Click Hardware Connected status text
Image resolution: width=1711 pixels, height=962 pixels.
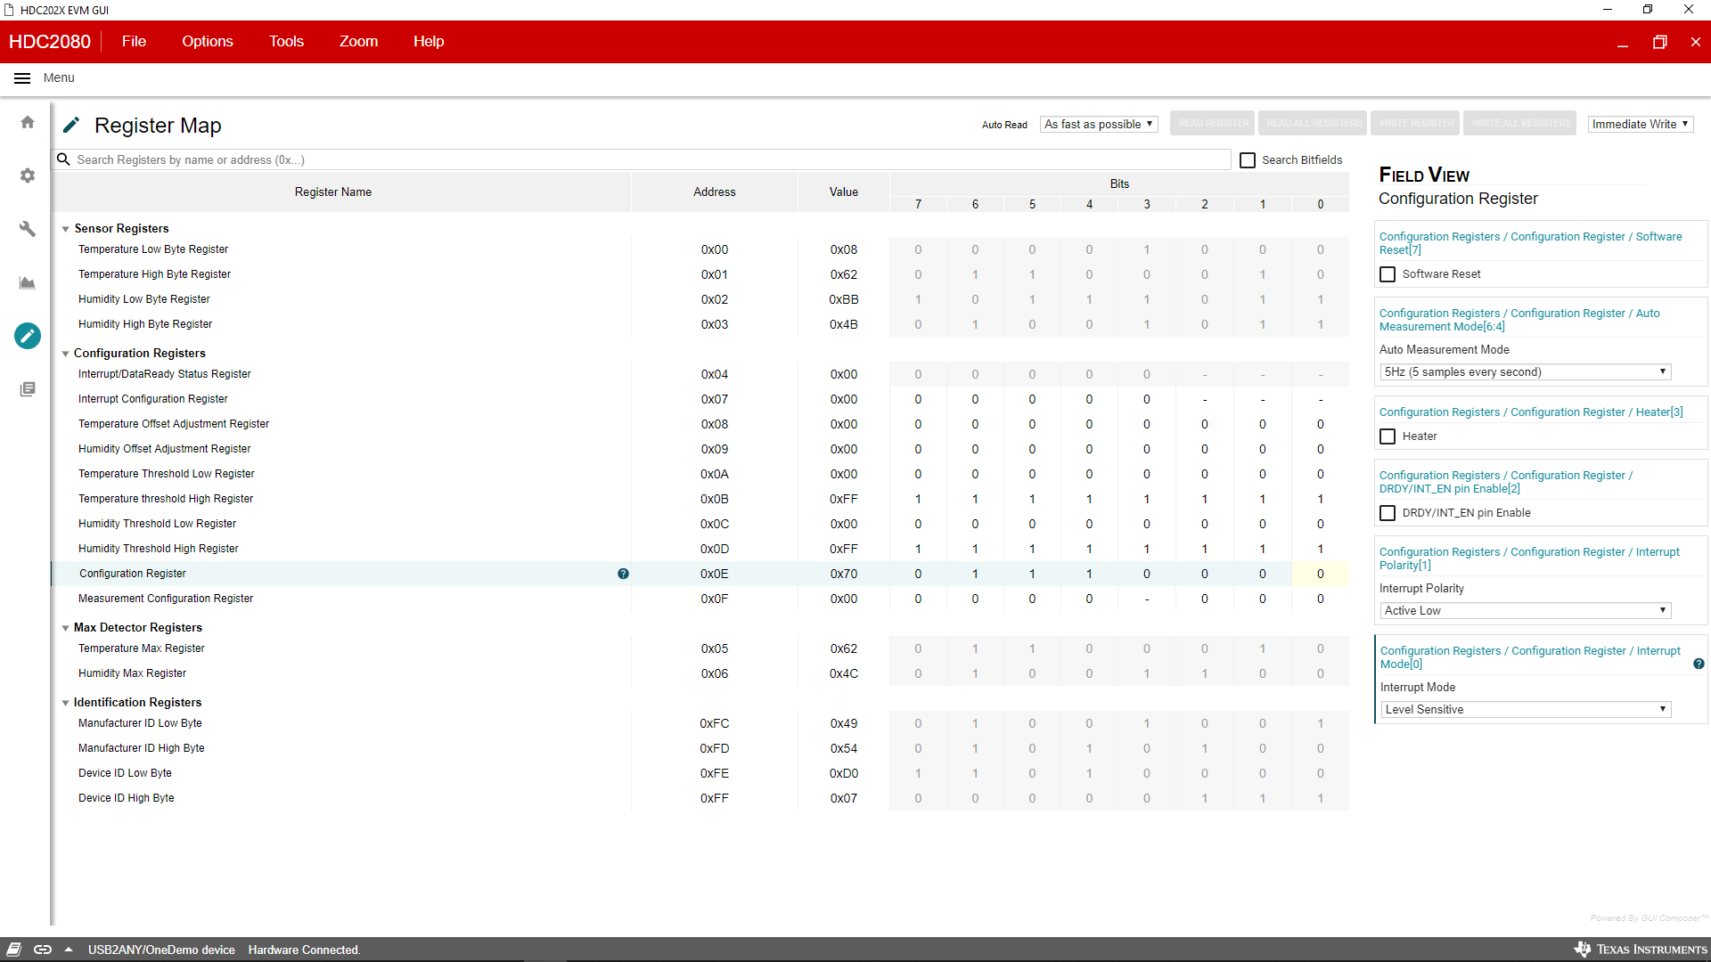[304, 950]
